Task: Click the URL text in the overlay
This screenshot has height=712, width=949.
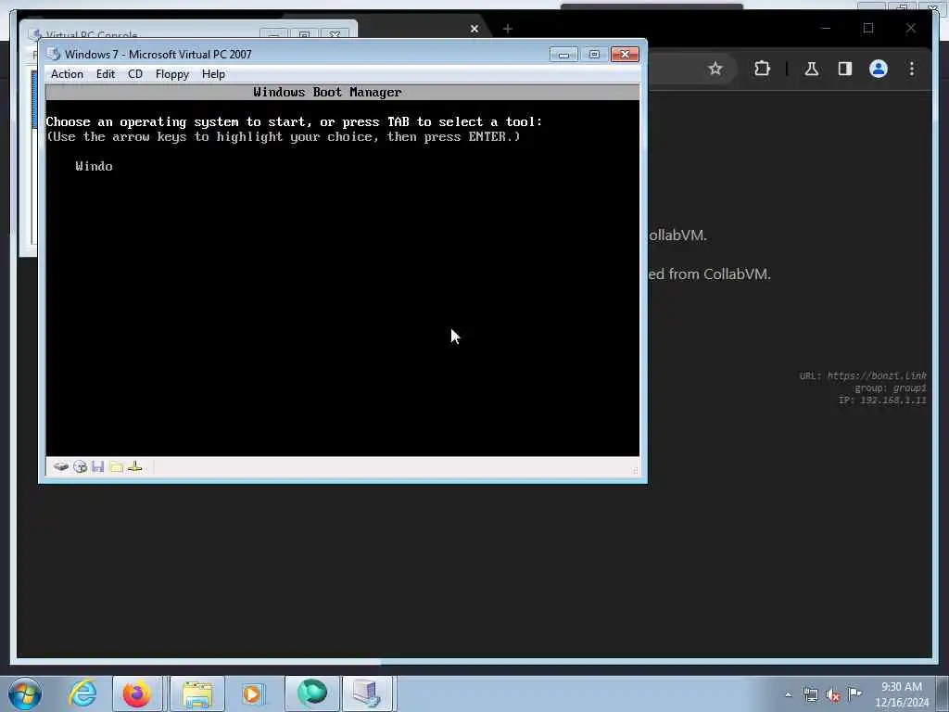Action: 863,376
